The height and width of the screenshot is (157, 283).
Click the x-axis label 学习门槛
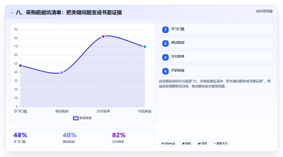tap(20, 111)
